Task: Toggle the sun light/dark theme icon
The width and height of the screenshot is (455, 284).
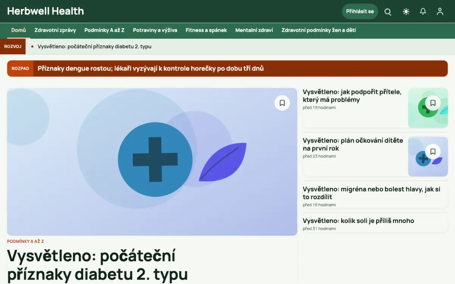Action: [x=406, y=12]
